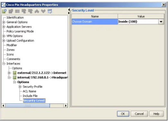Image resolution: width=168 pixels, height=121 pixels.
Task: Expand left pane with right splitter arrow
Action: point(69,13)
